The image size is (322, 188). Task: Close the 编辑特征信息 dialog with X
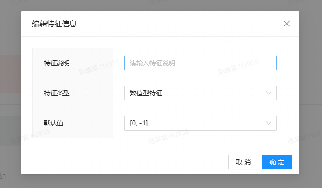click(x=287, y=24)
